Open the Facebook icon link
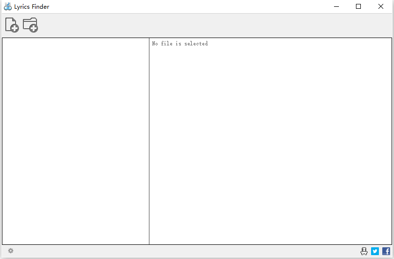The width and height of the screenshot is (394, 259). click(x=386, y=251)
